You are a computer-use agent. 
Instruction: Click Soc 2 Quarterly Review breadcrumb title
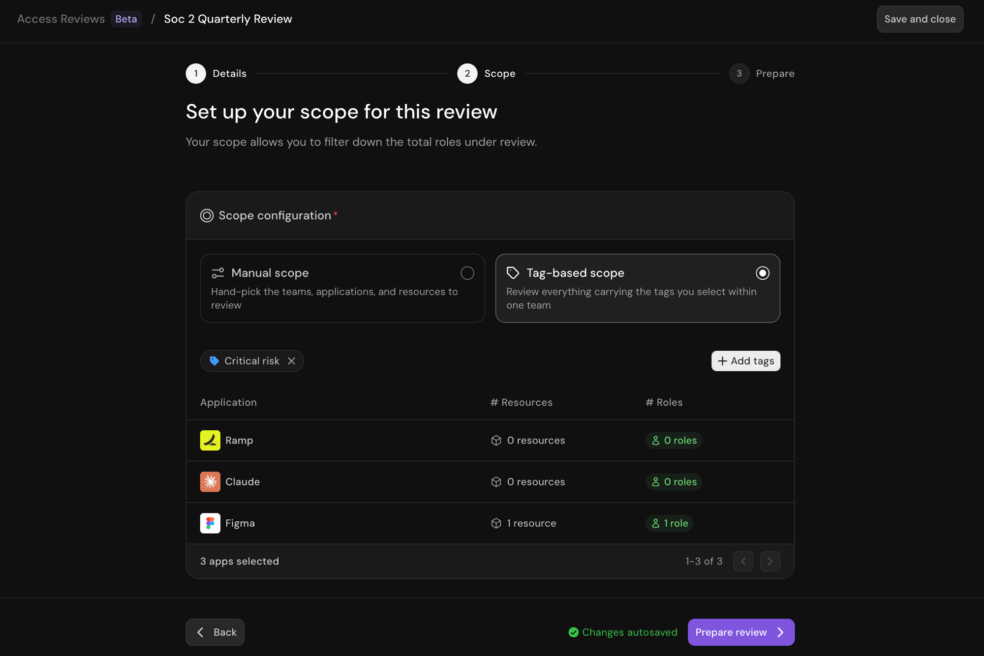coord(228,19)
